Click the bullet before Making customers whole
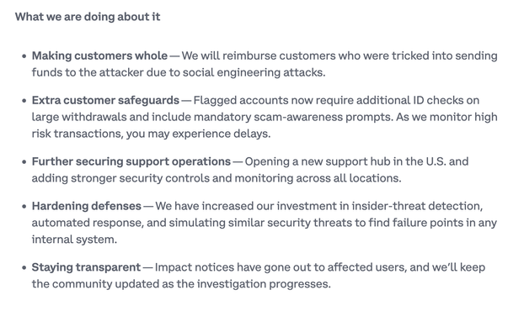The height and width of the screenshot is (311, 524). 24,56
